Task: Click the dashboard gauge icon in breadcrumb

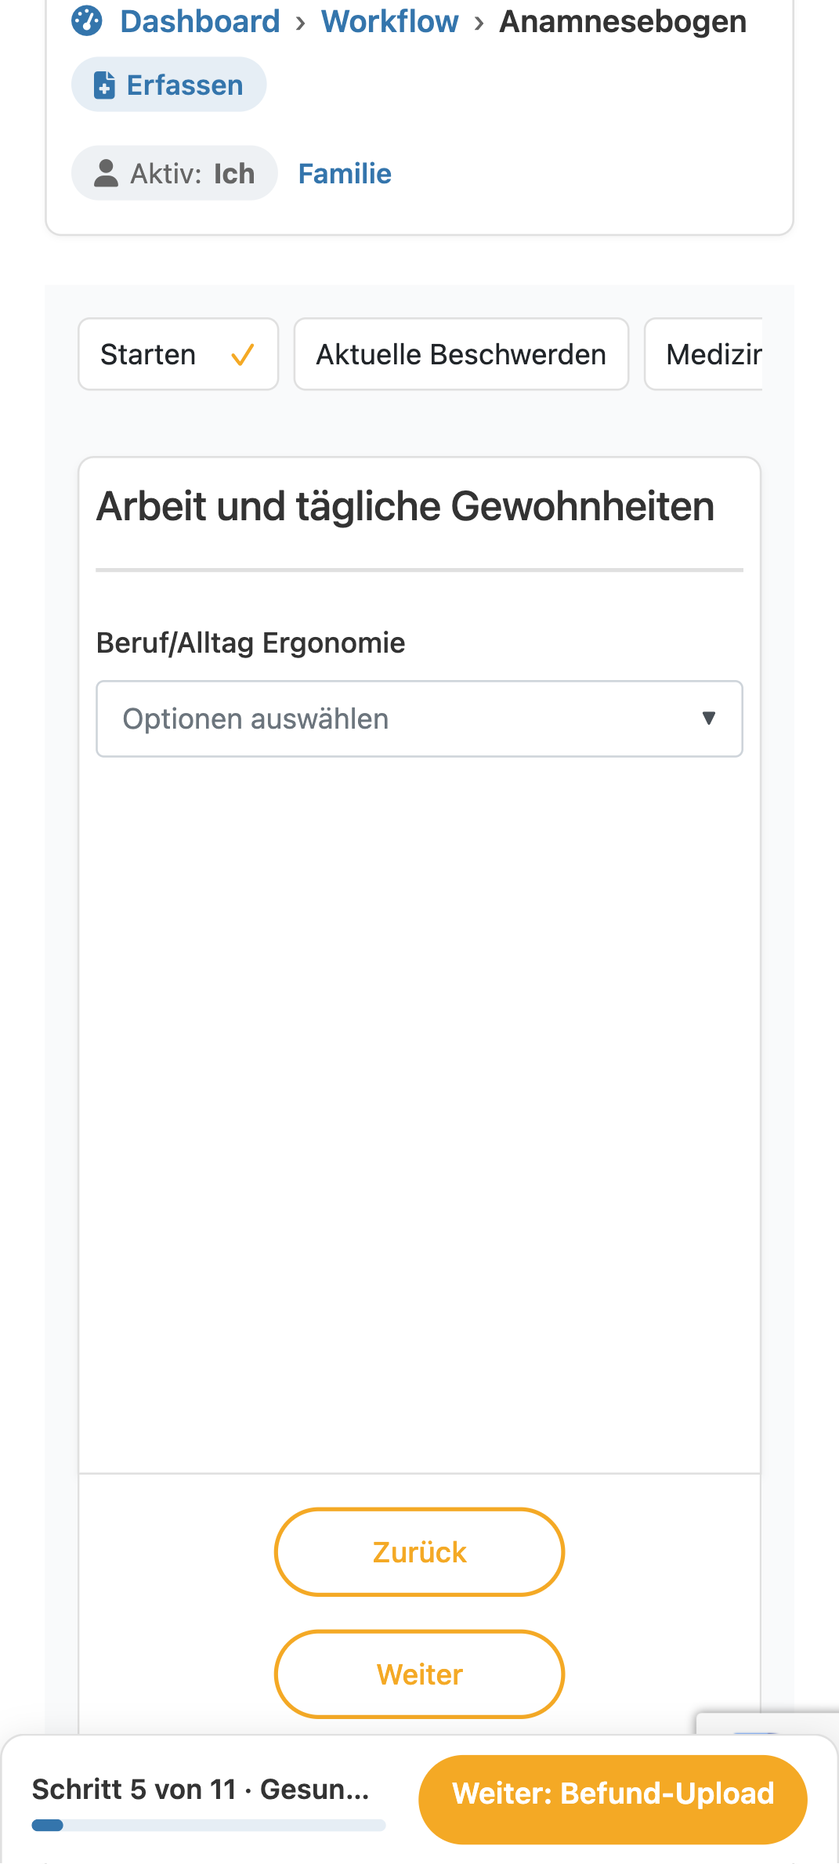Action: (87, 21)
